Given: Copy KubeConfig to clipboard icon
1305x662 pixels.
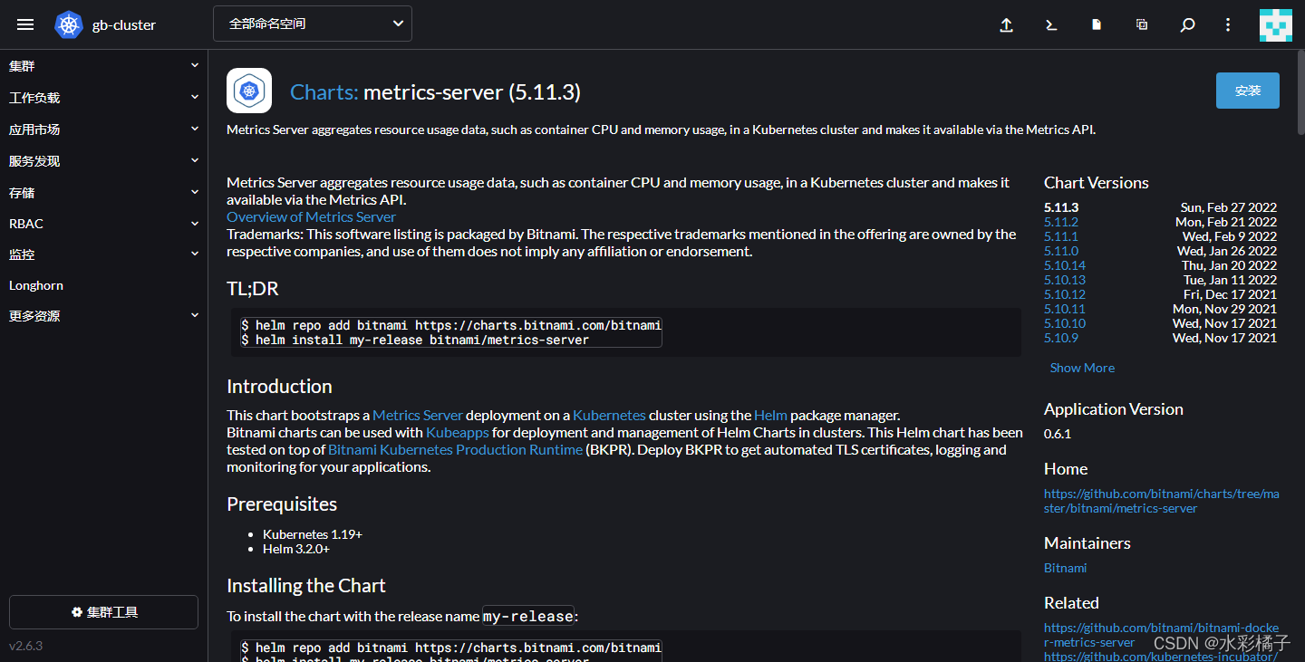Looking at the screenshot, I should point(1142,25).
